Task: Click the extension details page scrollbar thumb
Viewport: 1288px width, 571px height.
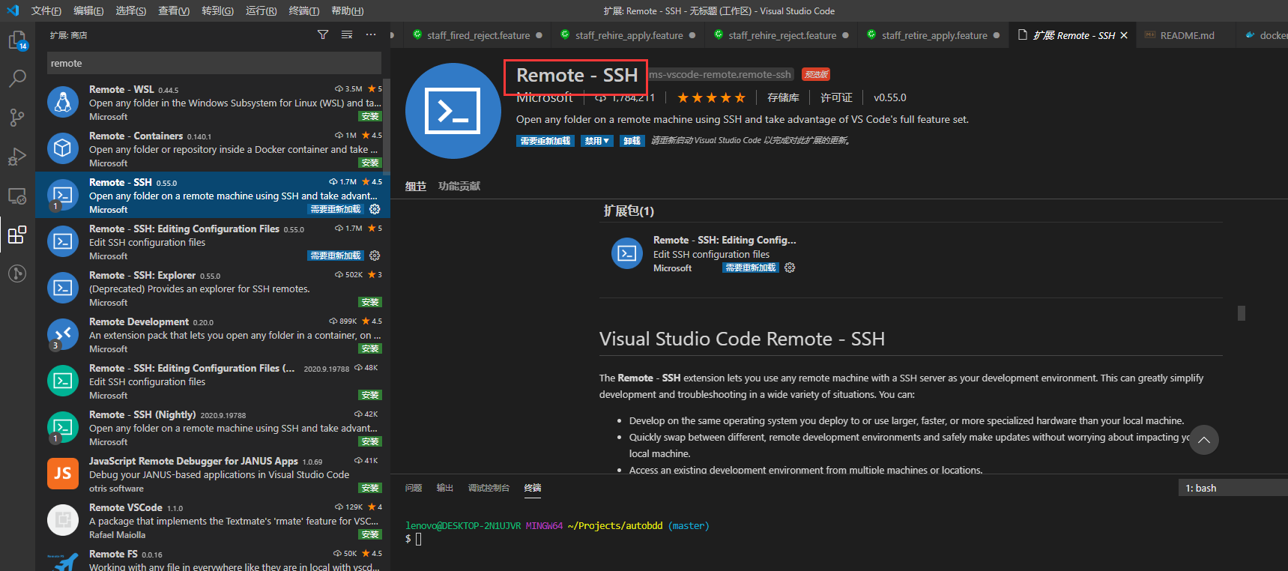Action: point(1242,313)
